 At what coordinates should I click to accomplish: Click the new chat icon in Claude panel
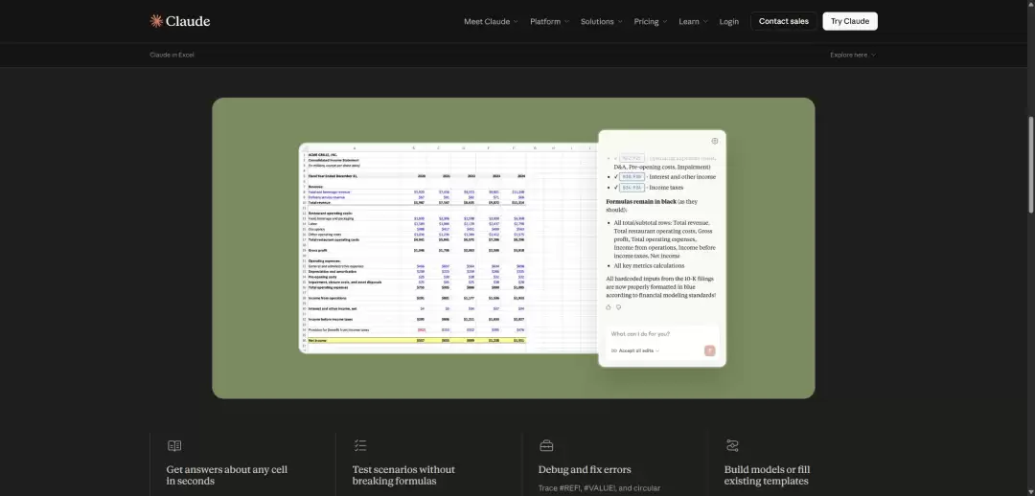pos(715,141)
